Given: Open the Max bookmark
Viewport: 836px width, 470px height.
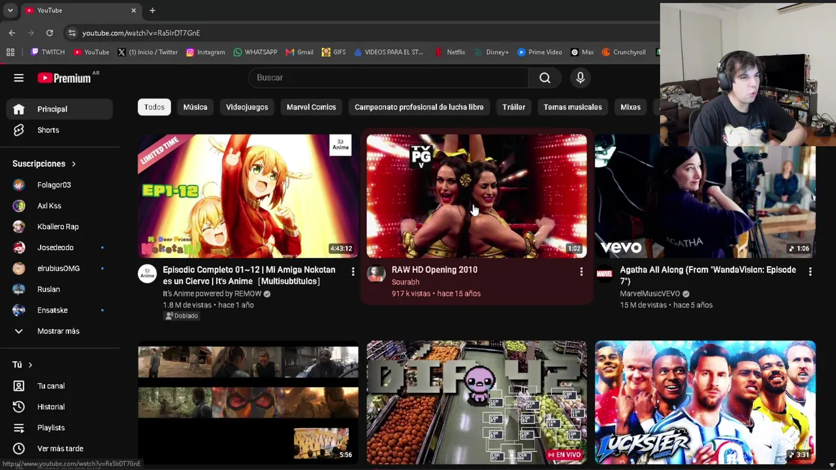Looking at the screenshot, I should [x=582, y=52].
